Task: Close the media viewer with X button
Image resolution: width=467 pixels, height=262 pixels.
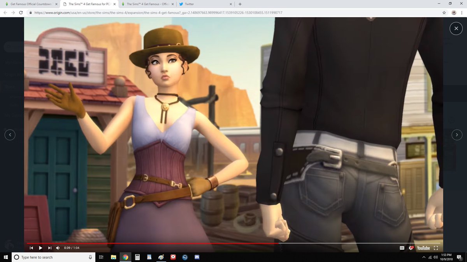Action: pos(455,28)
